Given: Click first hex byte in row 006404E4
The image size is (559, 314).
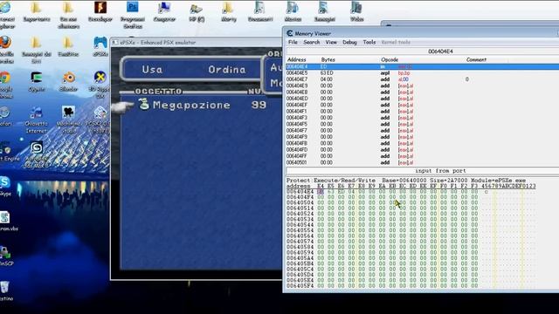Looking at the screenshot, I should pos(321,192).
